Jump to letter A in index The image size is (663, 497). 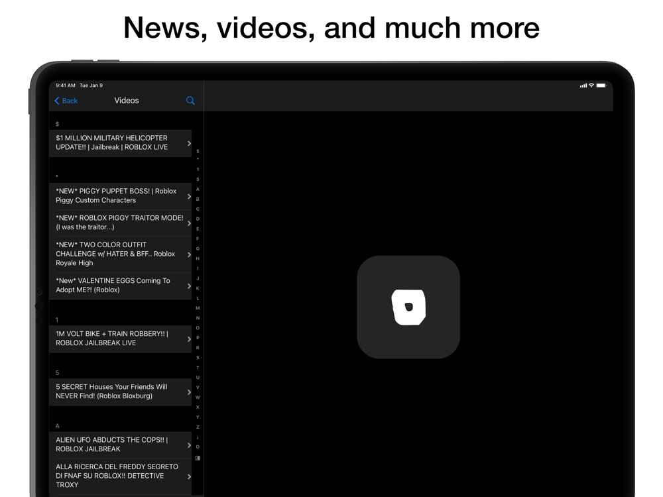198,190
